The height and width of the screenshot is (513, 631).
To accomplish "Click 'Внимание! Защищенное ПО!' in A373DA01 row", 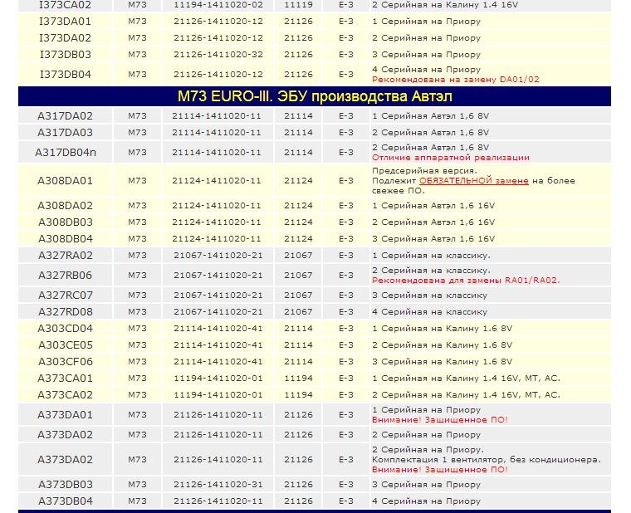I will point(440,420).
